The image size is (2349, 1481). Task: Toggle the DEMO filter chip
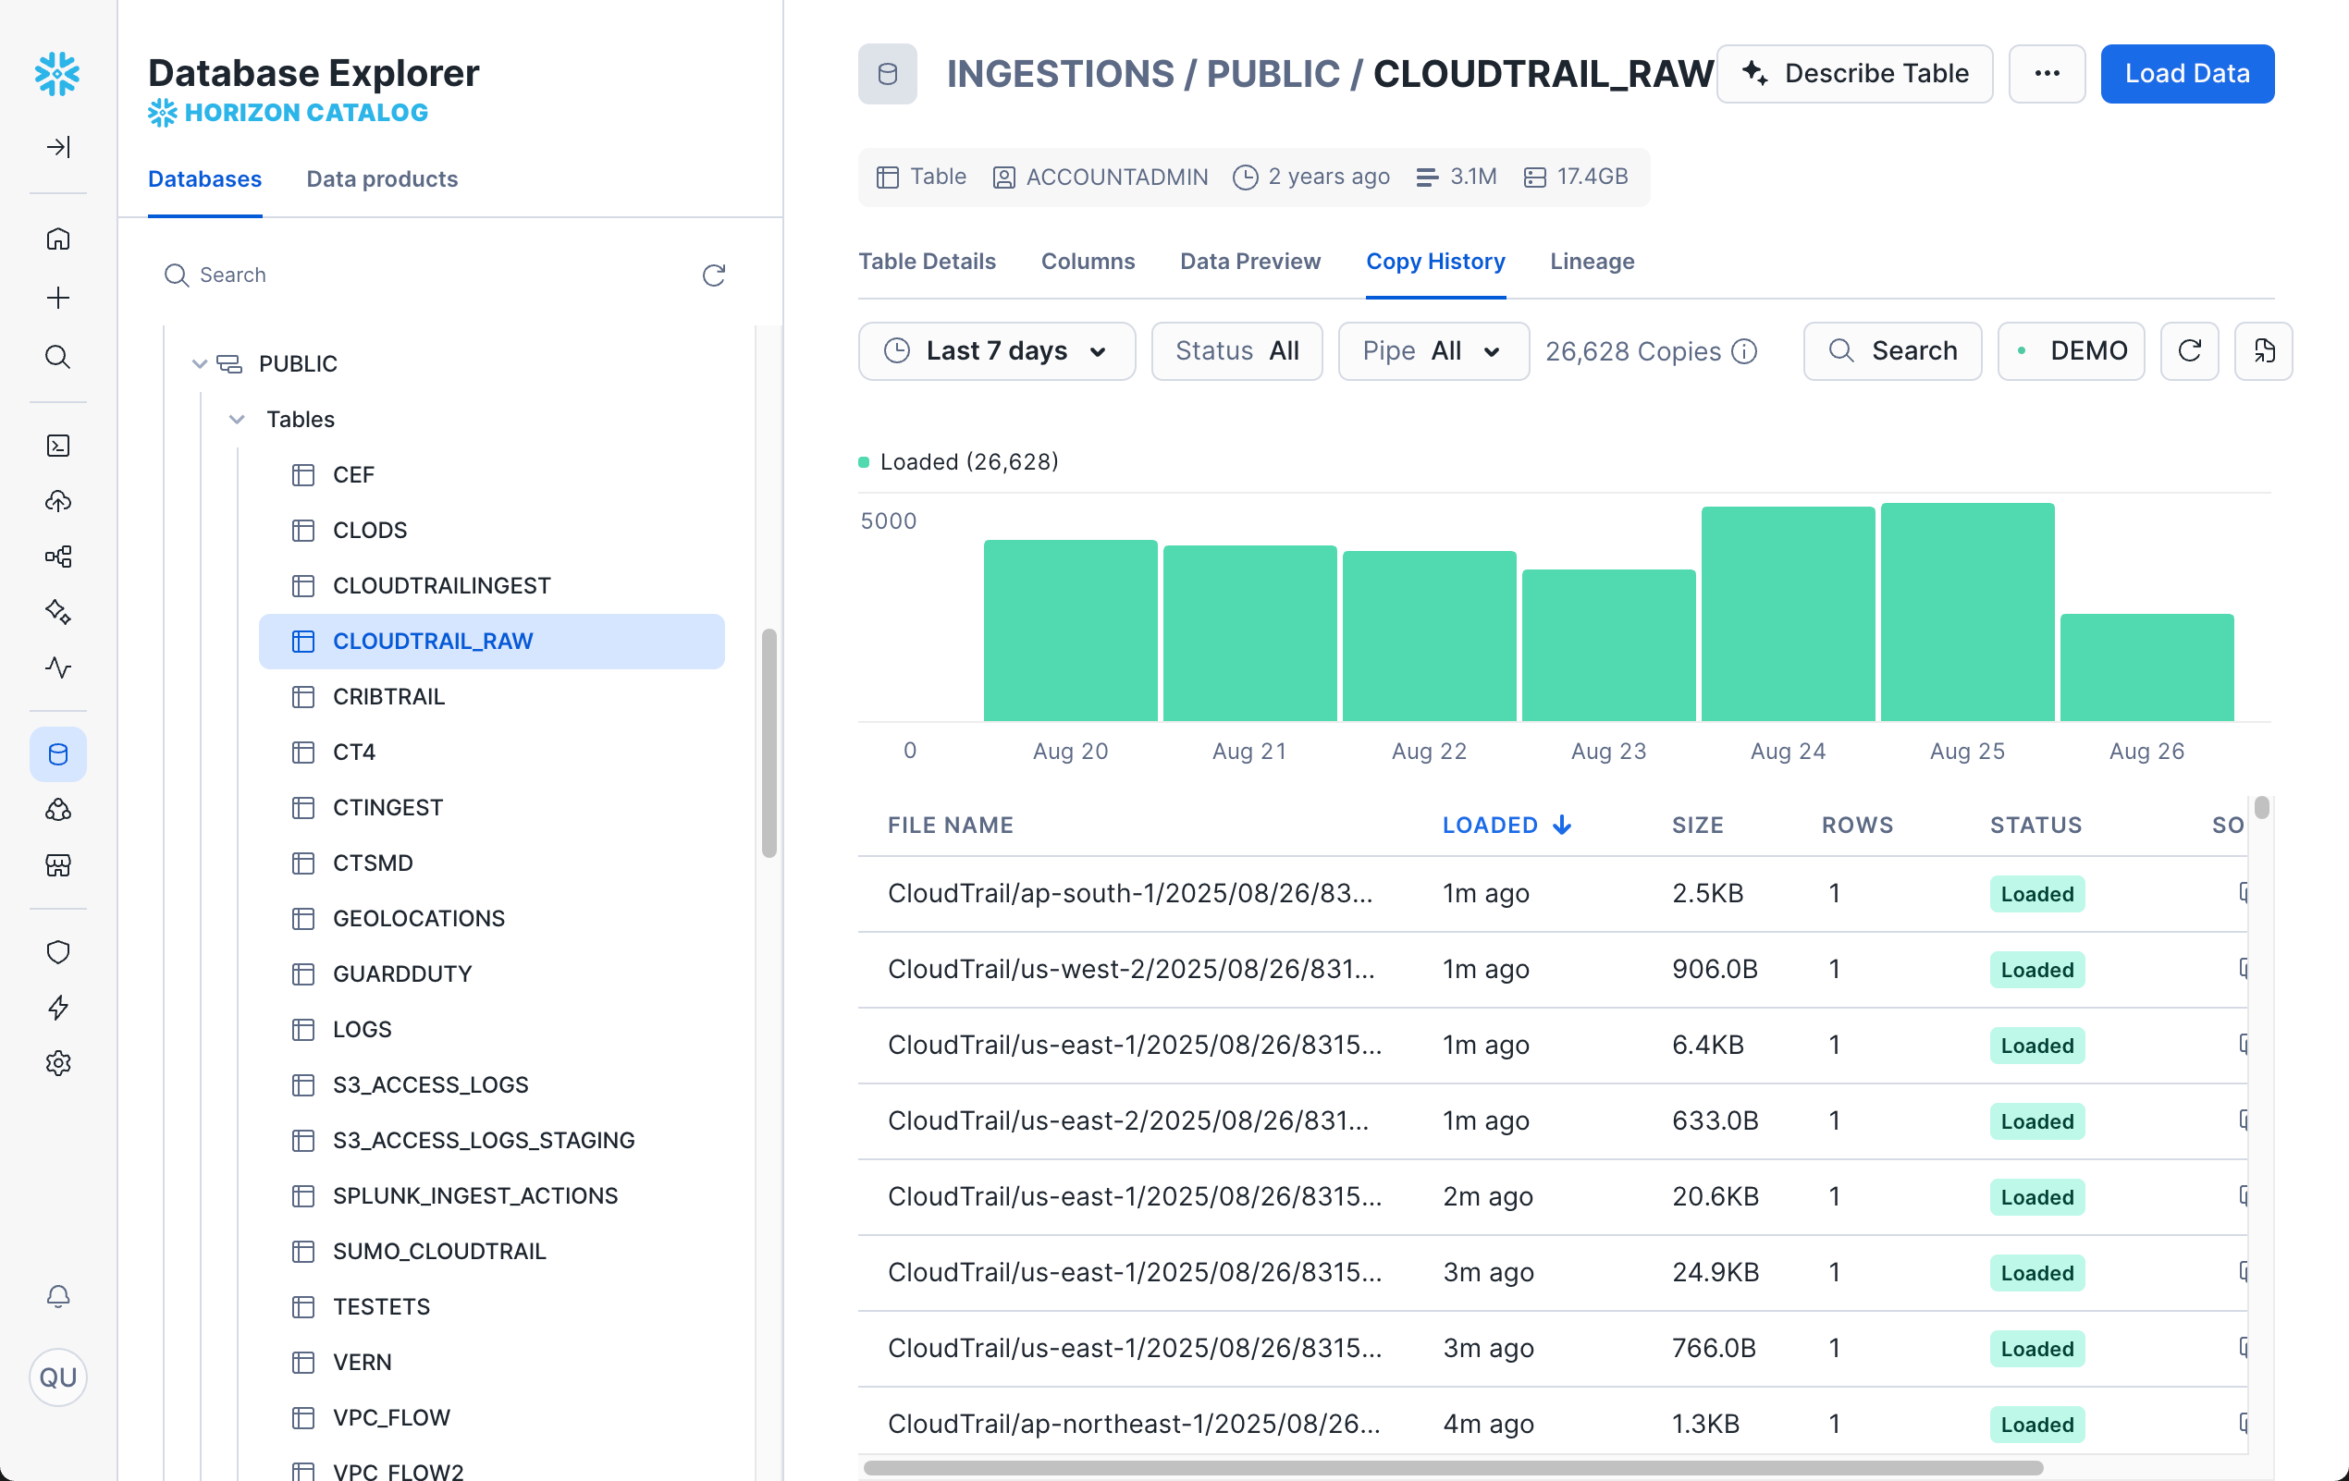[x=2071, y=351]
